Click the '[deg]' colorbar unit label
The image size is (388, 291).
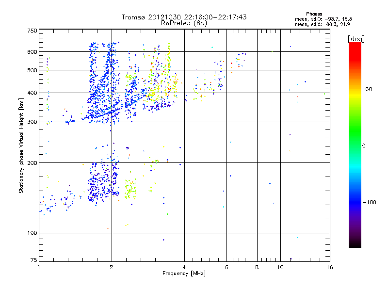pyautogui.click(x=356, y=39)
